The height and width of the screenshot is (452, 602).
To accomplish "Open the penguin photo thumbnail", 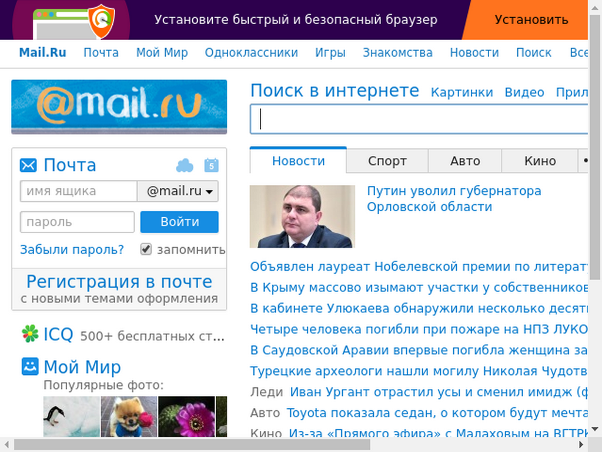I will click(x=71, y=417).
